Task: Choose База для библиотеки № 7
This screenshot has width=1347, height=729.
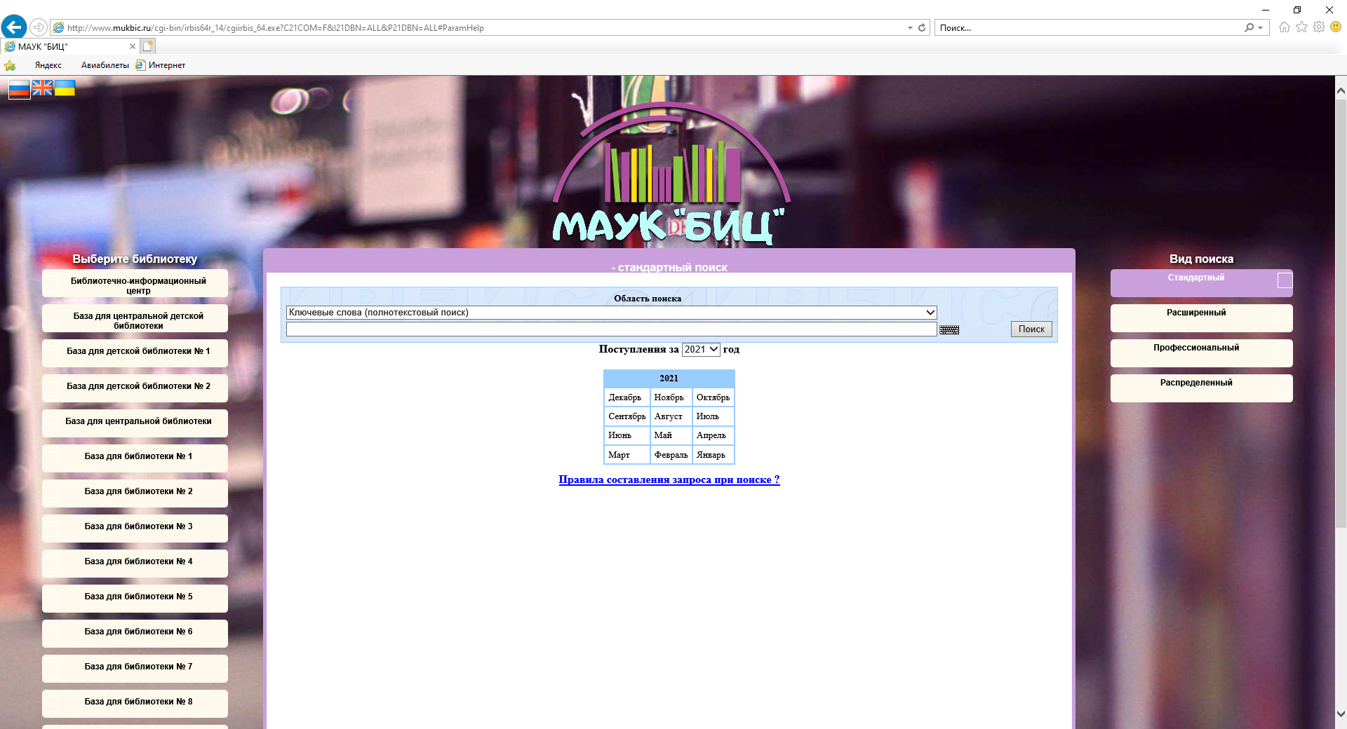Action: click(x=135, y=669)
